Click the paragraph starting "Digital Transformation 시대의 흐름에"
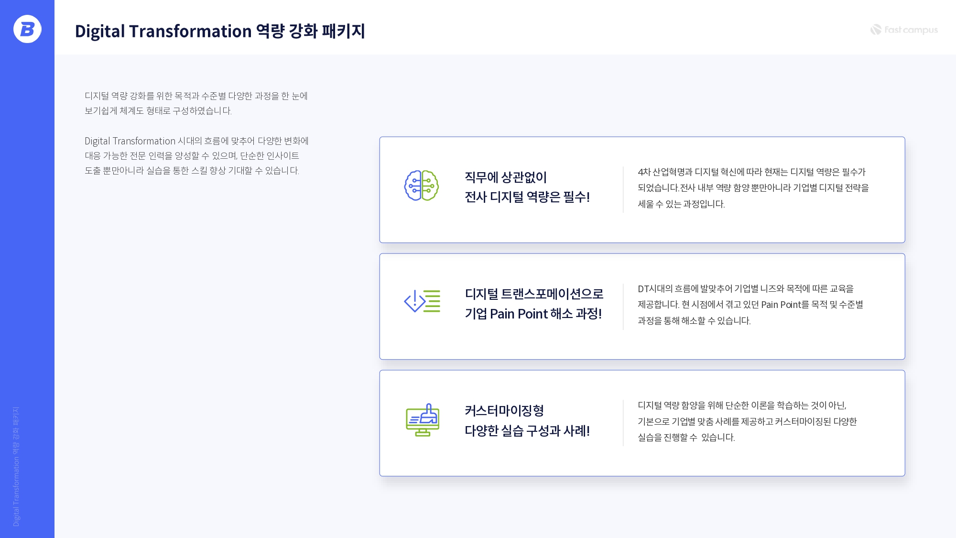The width and height of the screenshot is (956, 538). pyautogui.click(x=196, y=155)
